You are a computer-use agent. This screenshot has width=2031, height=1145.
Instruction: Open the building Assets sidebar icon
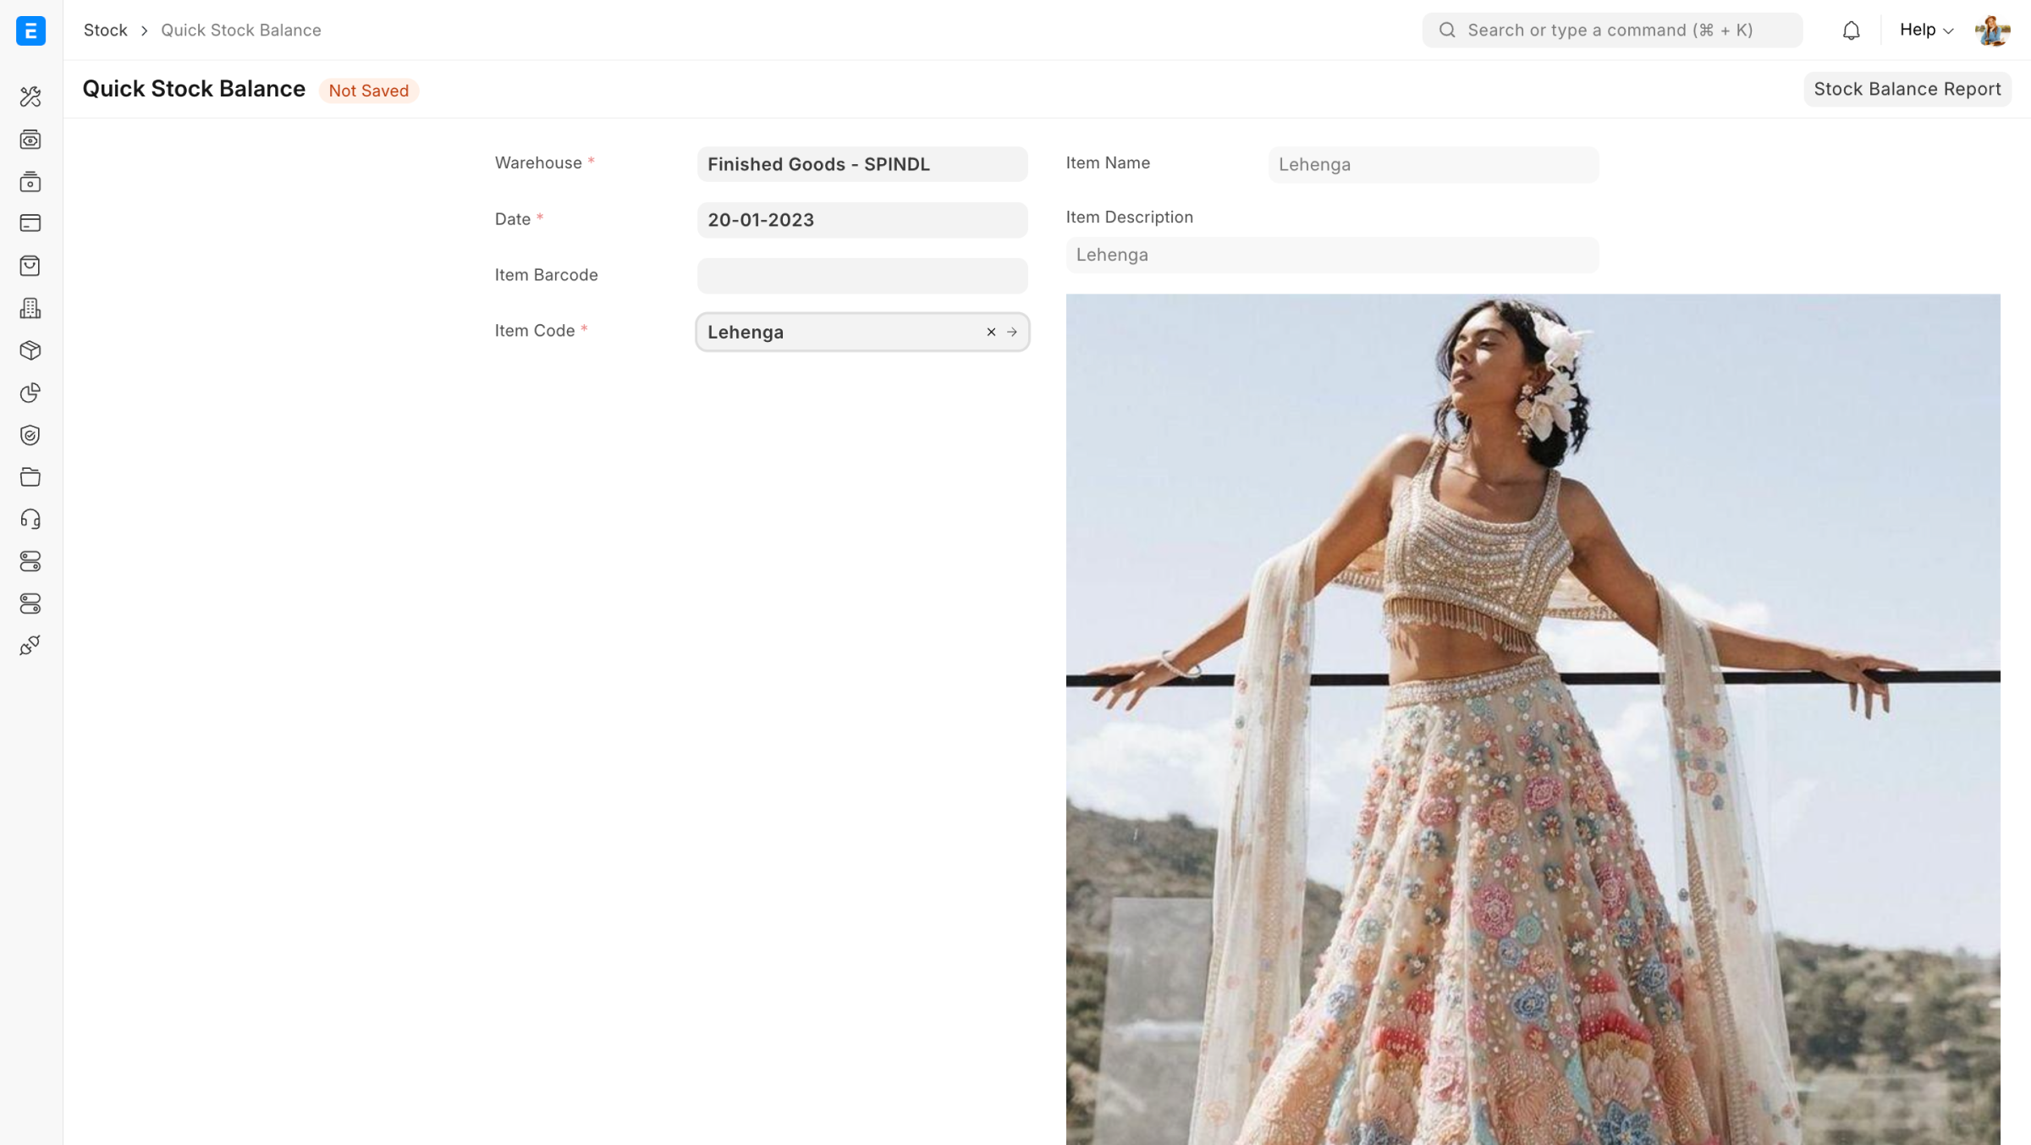click(30, 308)
